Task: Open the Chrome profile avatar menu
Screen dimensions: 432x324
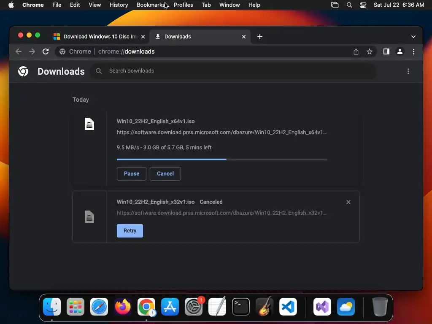Action: (400, 51)
